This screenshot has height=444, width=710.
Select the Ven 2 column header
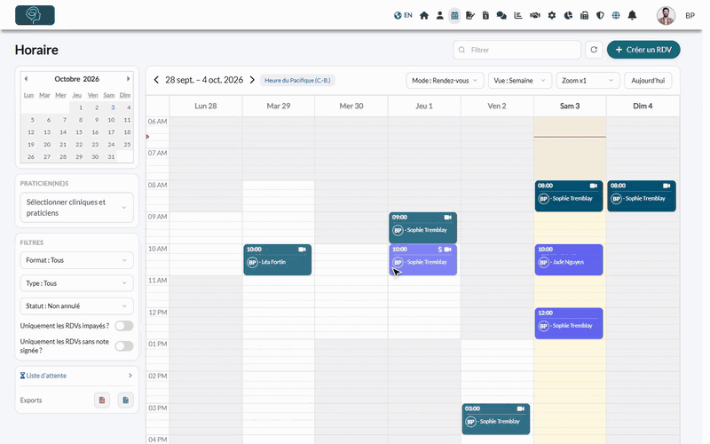coord(497,106)
